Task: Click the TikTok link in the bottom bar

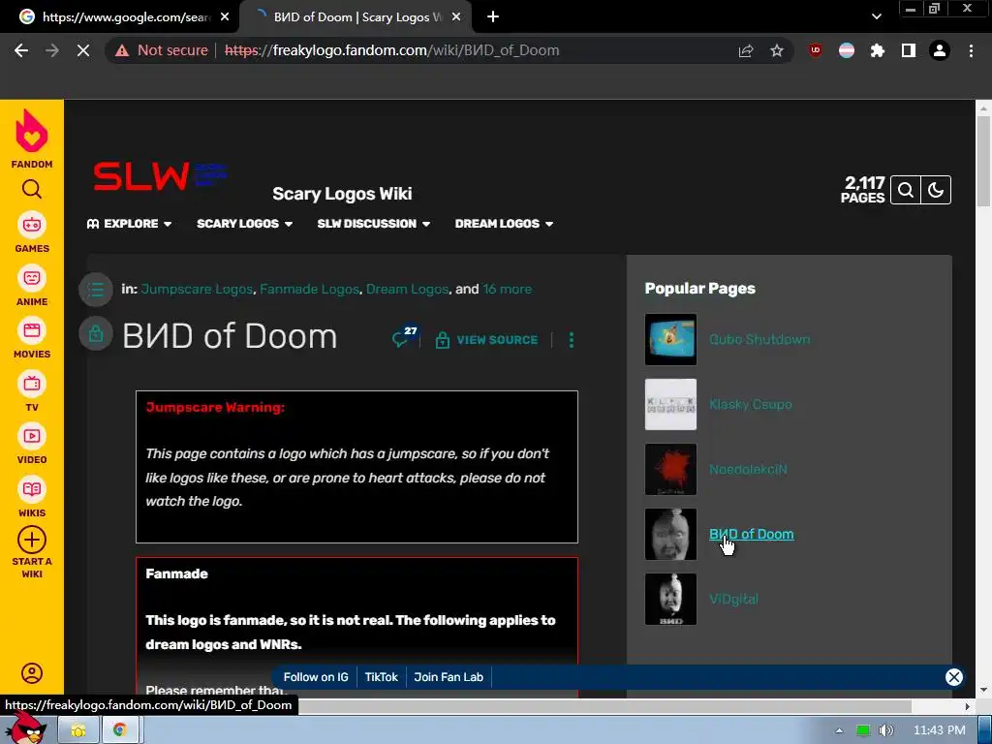Action: pyautogui.click(x=382, y=677)
